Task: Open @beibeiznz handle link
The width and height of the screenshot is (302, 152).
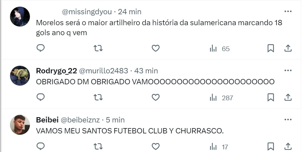Action: 80,120
